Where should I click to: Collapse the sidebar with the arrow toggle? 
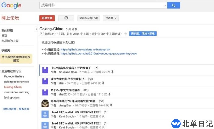(36, 29)
